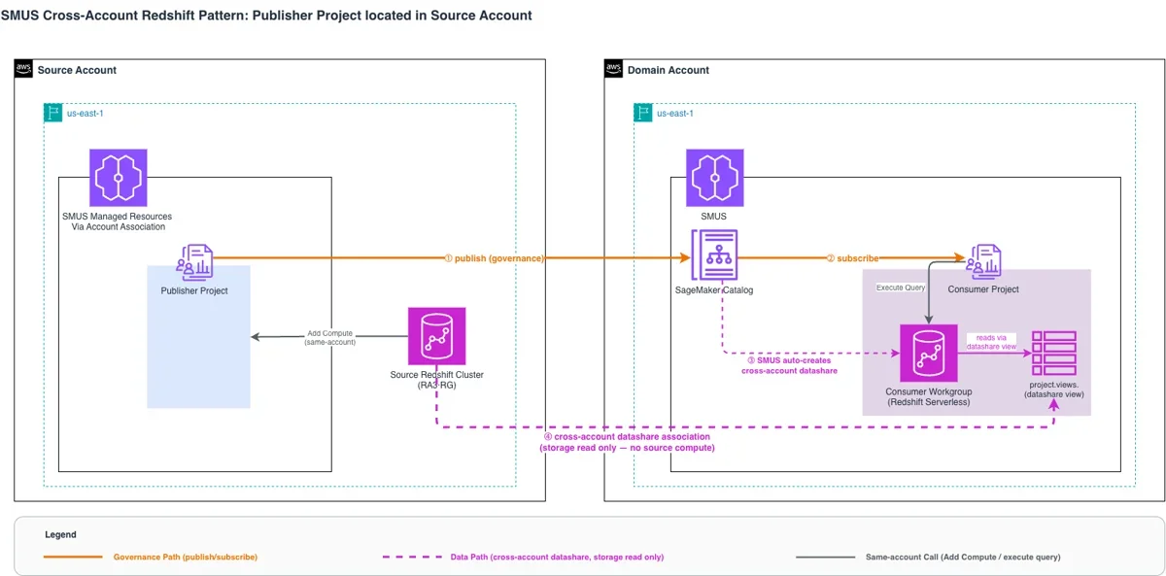Click the AWS logo of Domain Account
The width and height of the screenshot is (1166, 576).
(614, 69)
